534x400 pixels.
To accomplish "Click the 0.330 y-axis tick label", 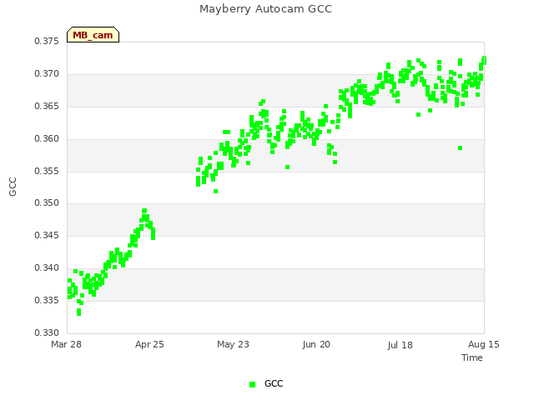I will [47, 332].
